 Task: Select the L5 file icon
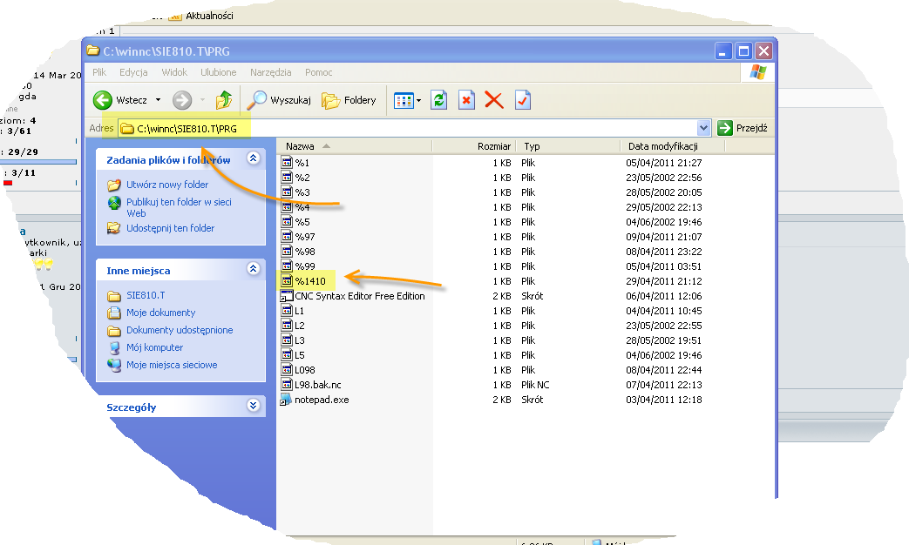287,355
